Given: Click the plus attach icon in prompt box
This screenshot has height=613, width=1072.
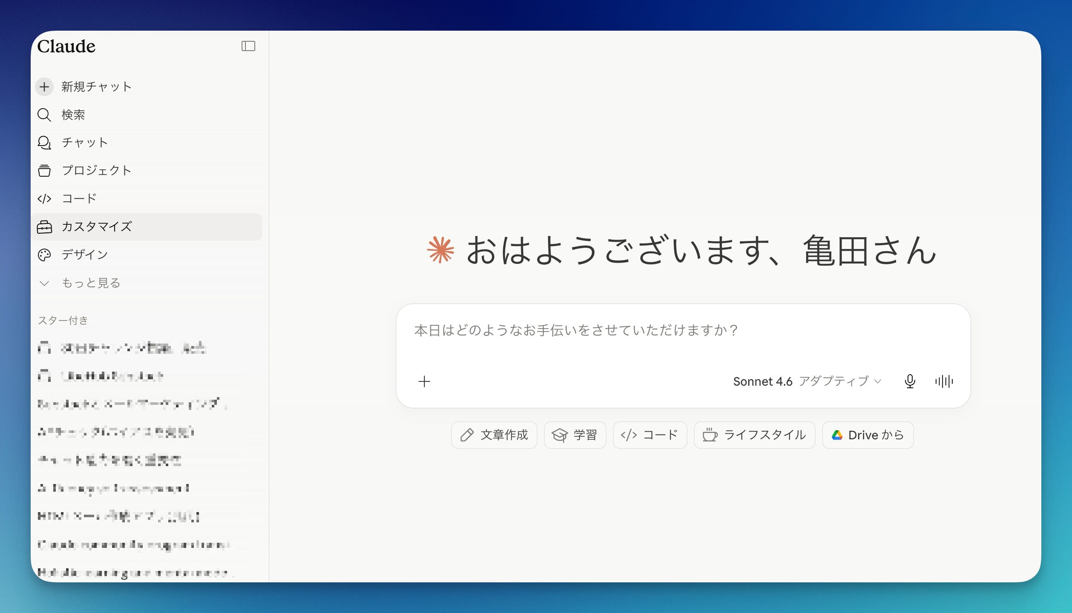Looking at the screenshot, I should 424,381.
